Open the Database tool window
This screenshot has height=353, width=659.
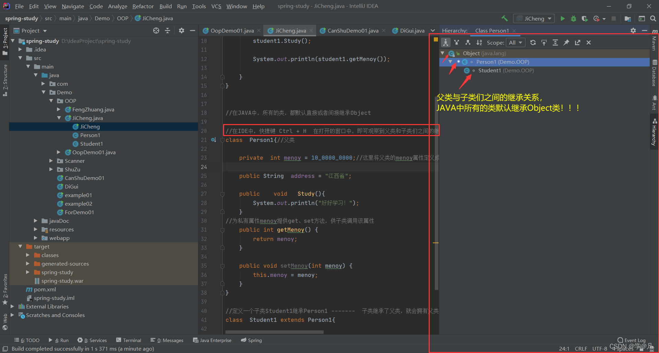coord(655,73)
